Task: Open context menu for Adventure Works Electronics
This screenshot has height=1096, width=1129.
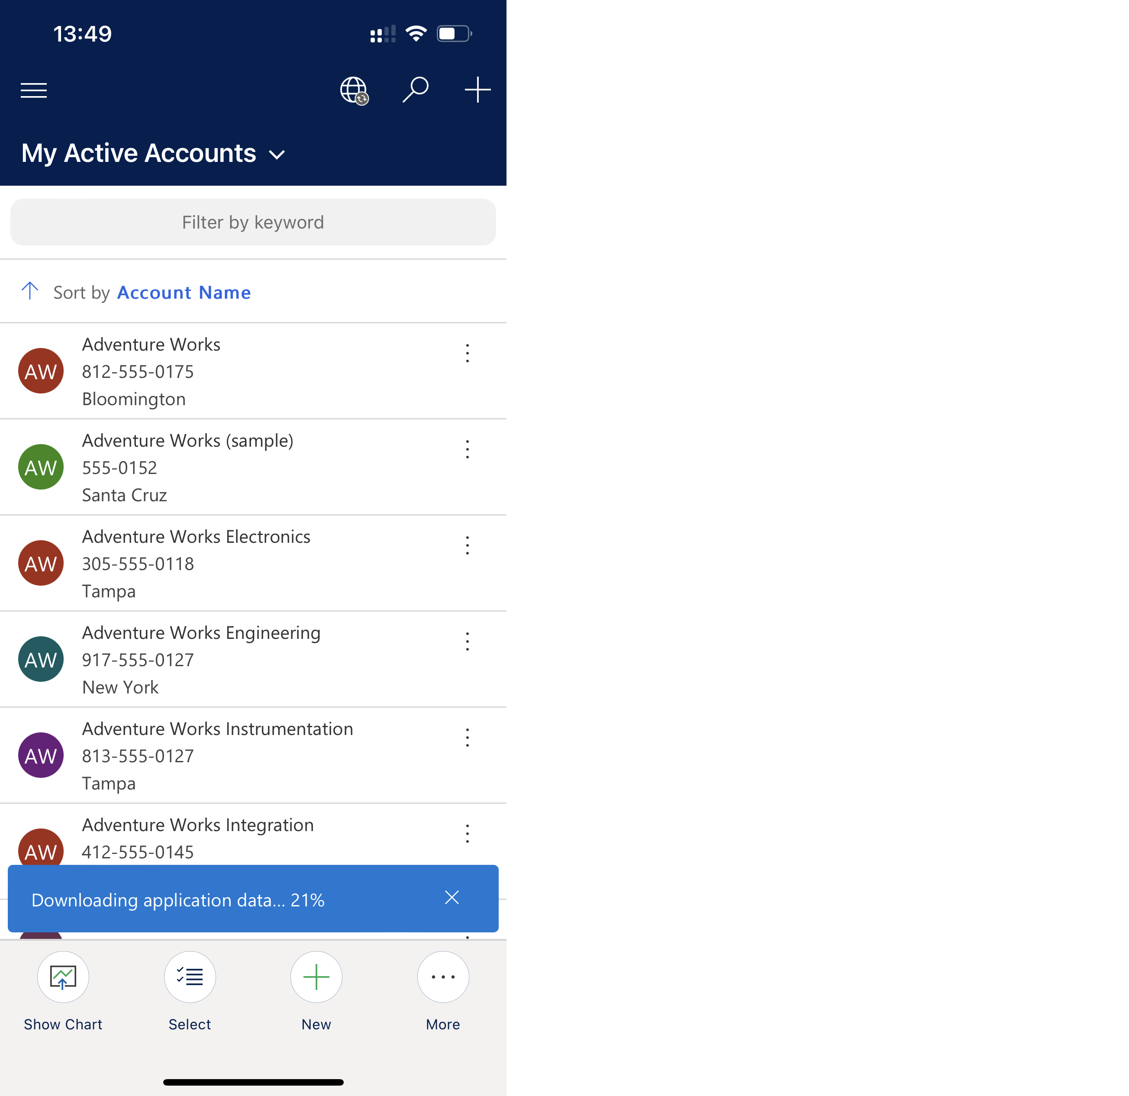Action: click(x=468, y=545)
